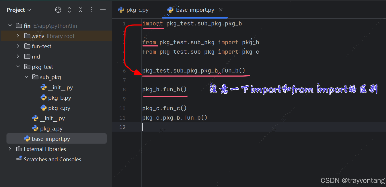This screenshot has height=187, width=386.
Task: Click the Python icon on base_import.py tab
Action: click(170, 9)
